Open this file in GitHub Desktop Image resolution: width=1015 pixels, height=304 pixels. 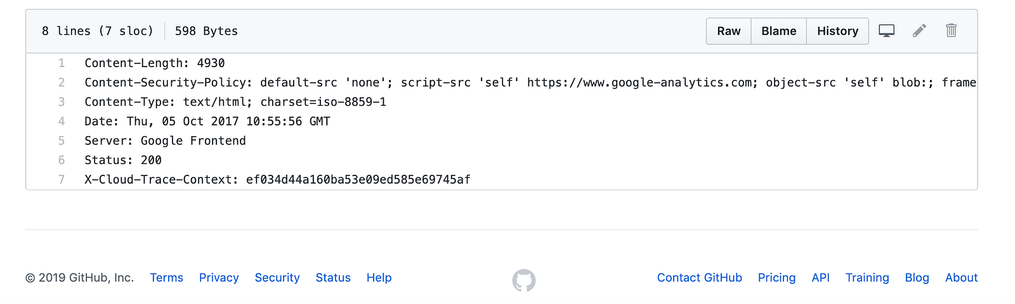click(886, 30)
